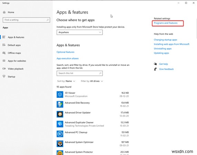The image size is (197, 155).
Task: Click the magnifier in Find a setting box
Action: (x=48, y=20)
